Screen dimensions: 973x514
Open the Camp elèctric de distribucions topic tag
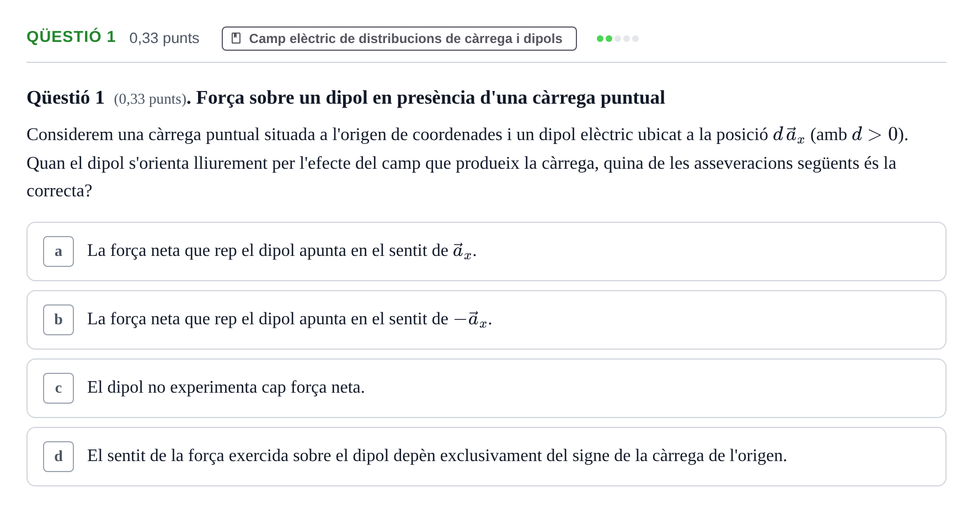pos(399,39)
